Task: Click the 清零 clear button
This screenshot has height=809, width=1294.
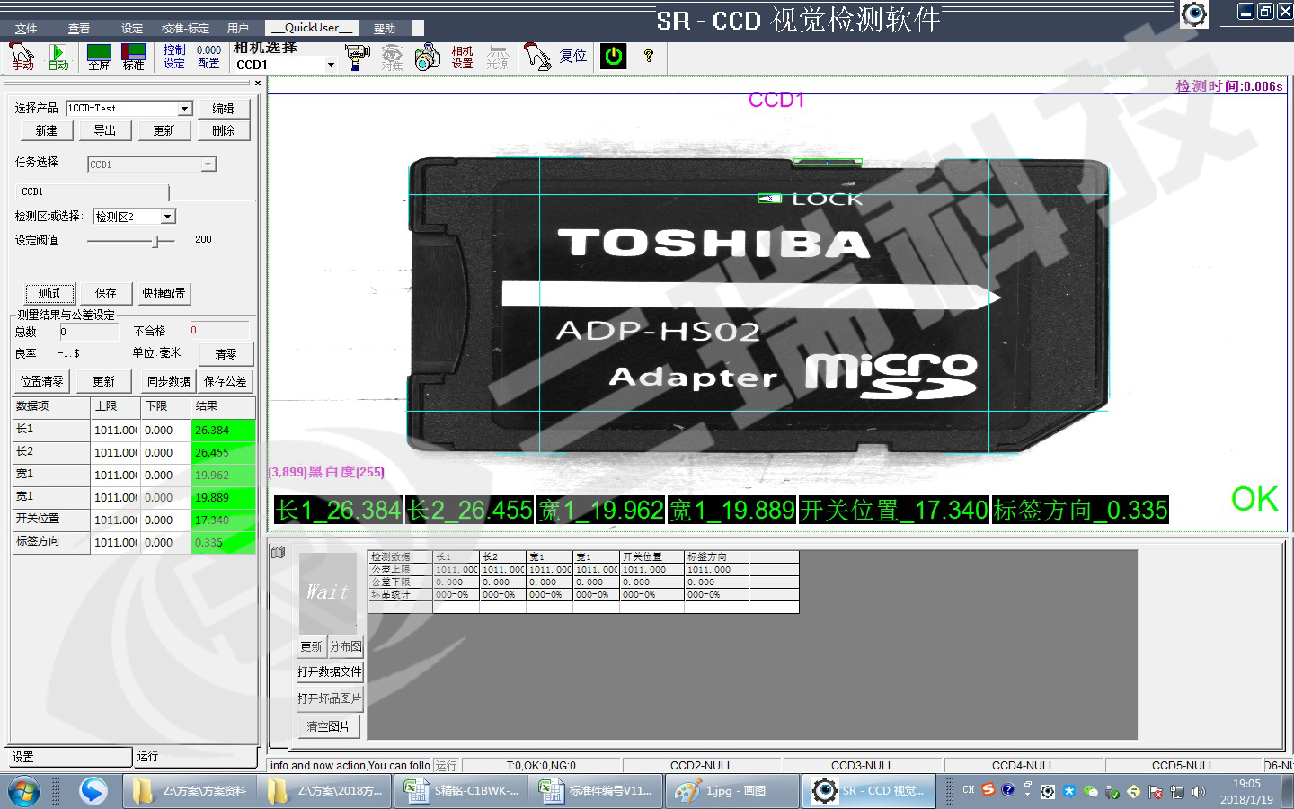Action: [x=226, y=354]
